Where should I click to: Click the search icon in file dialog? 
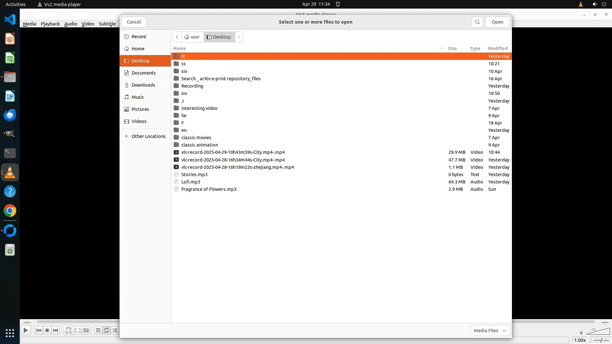477,22
